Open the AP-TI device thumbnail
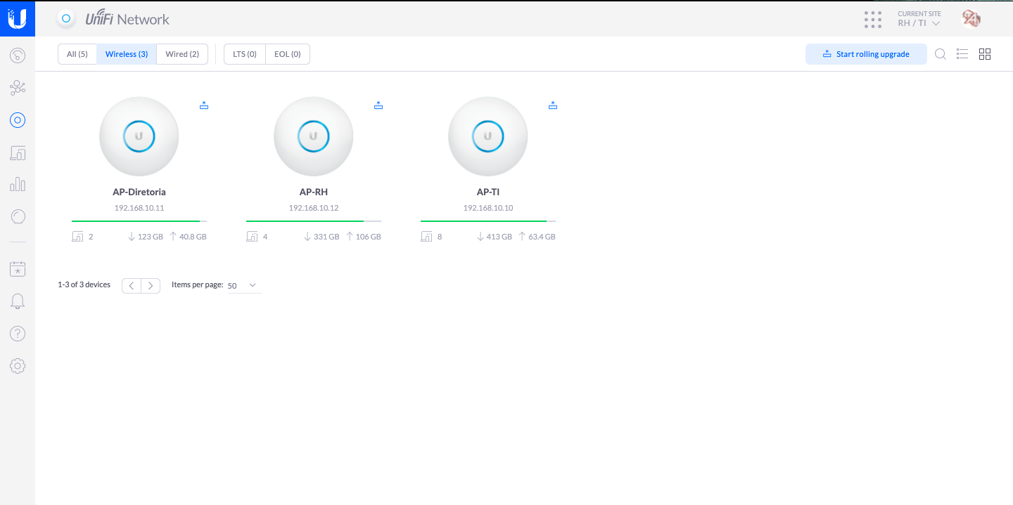The image size is (1013, 505). click(x=488, y=136)
